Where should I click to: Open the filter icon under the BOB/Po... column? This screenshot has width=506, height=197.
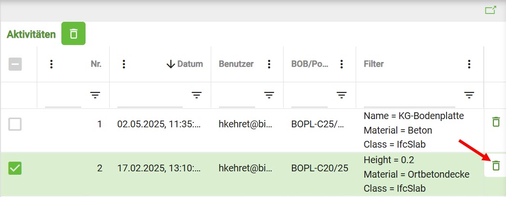coord(342,95)
